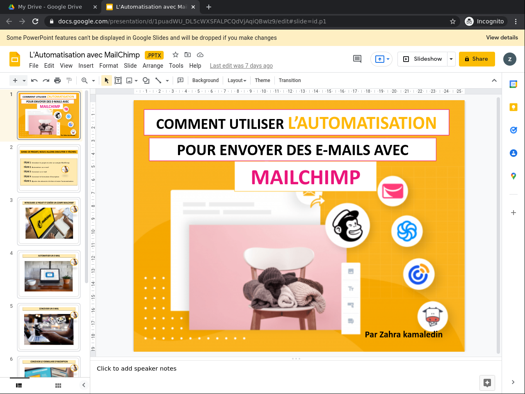Open the 'Last edit was 7 days ago' link
Image resolution: width=525 pixels, height=394 pixels.
(x=241, y=66)
